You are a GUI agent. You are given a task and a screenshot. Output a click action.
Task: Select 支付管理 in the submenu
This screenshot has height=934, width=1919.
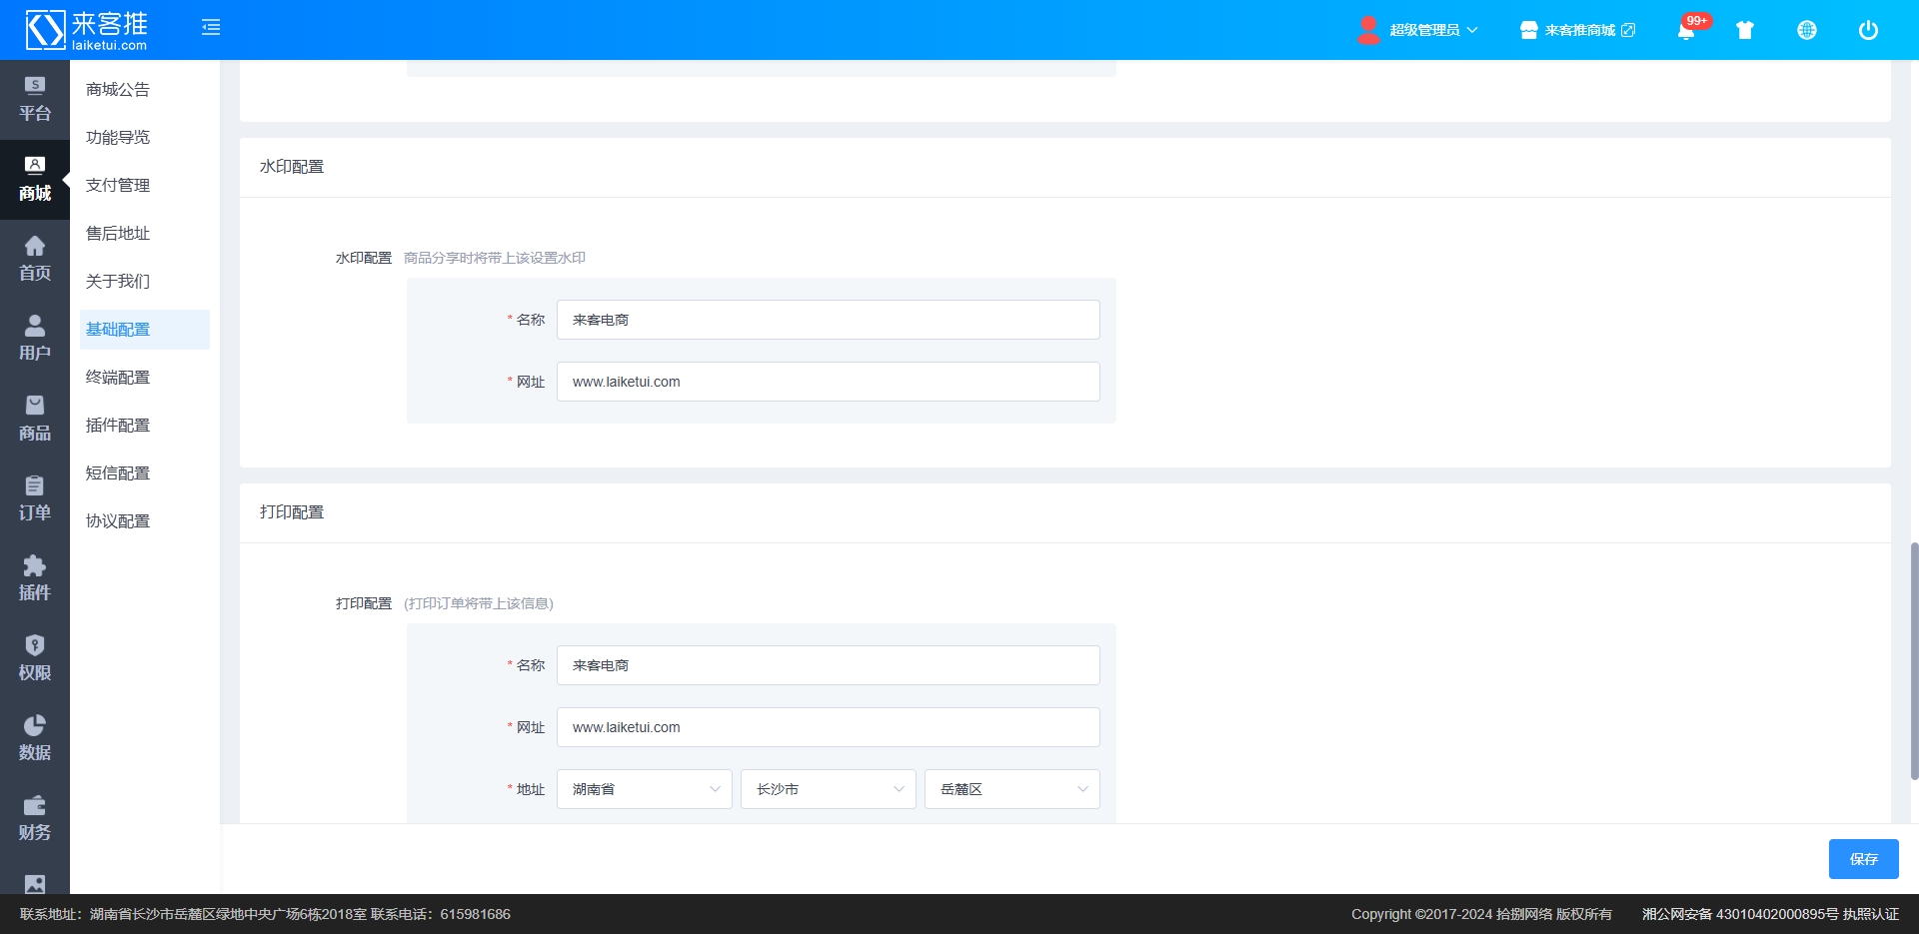click(118, 185)
